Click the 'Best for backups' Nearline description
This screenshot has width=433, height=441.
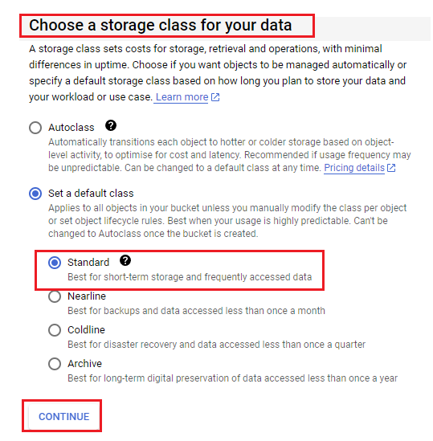click(196, 311)
